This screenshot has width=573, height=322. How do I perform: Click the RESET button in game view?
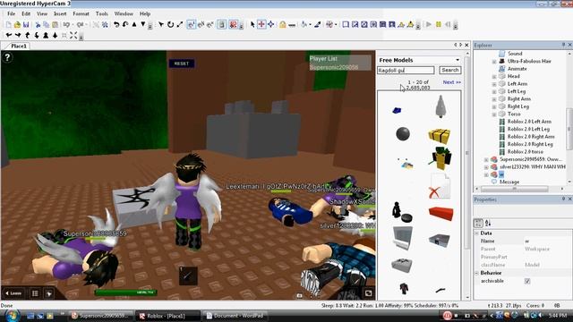tap(182, 64)
